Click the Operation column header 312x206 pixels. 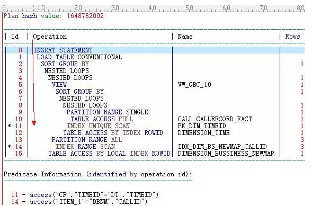(x=50, y=37)
